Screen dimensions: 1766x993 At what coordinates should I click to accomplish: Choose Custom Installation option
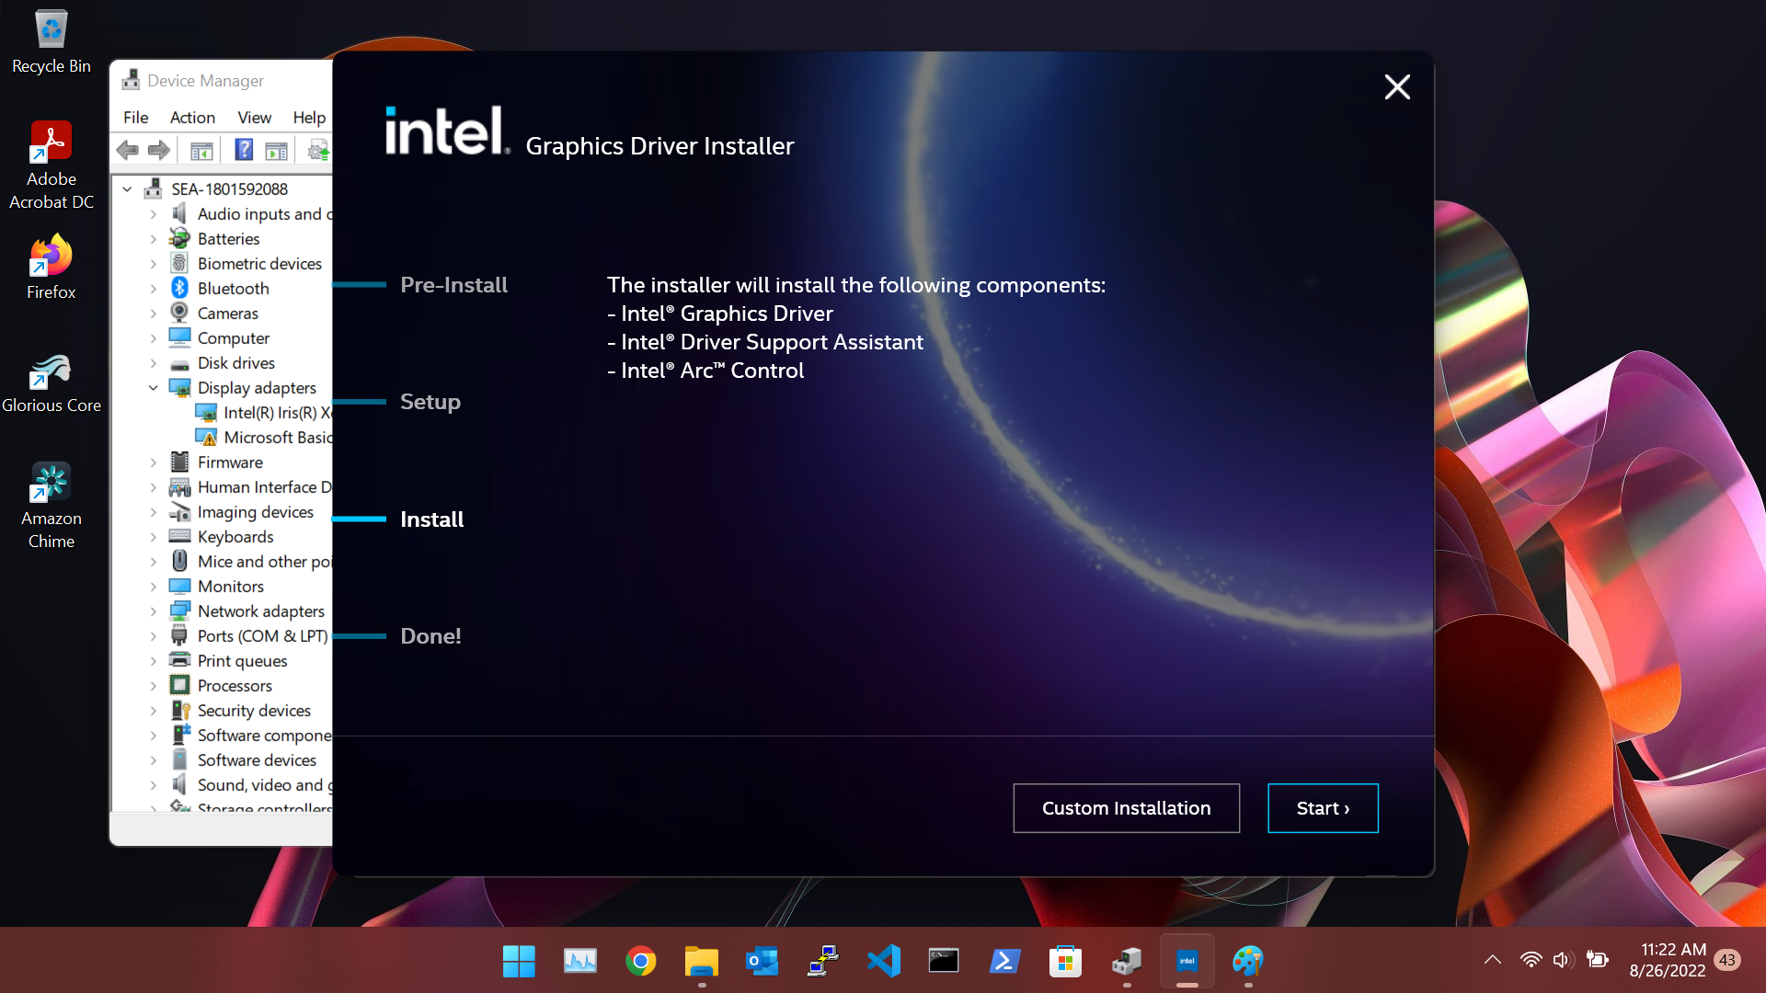(x=1126, y=808)
